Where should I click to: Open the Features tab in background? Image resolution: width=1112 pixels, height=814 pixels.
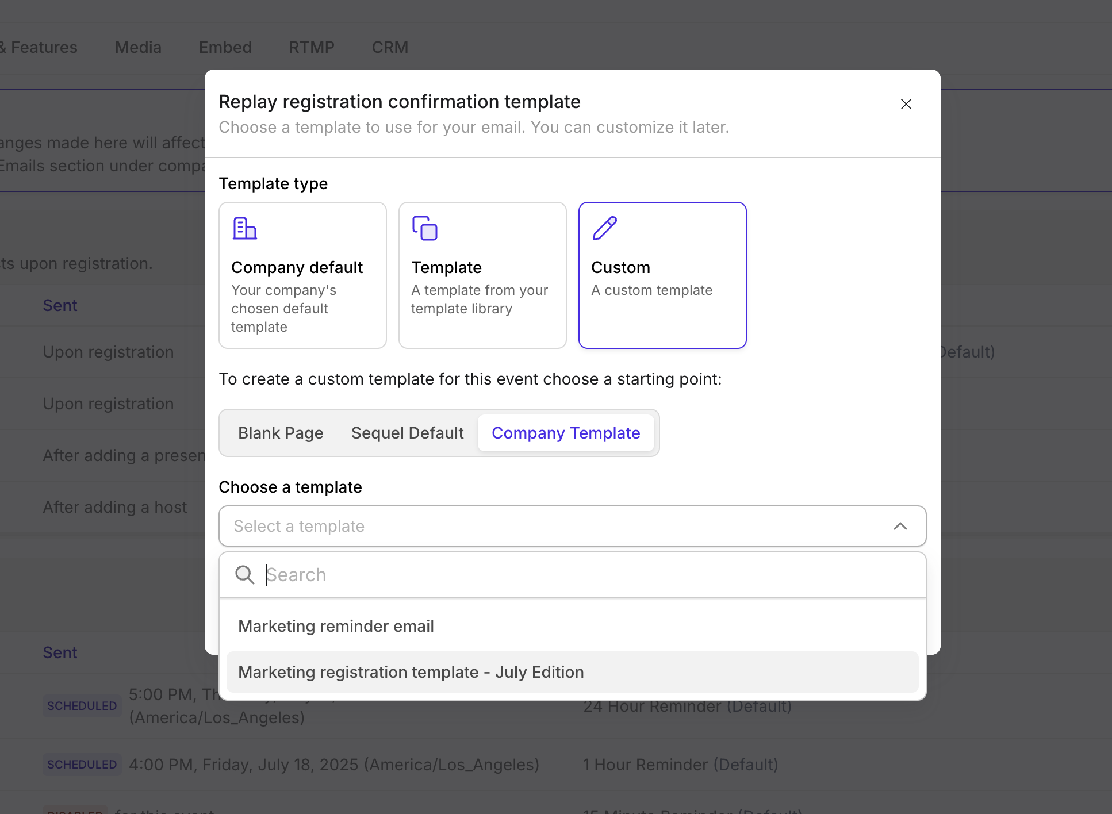tap(39, 47)
